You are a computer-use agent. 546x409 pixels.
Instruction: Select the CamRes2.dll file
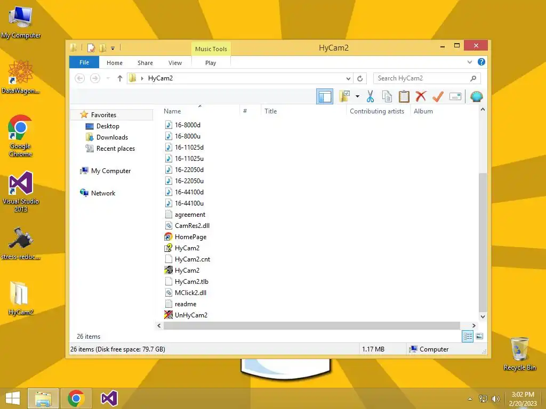tap(192, 226)
